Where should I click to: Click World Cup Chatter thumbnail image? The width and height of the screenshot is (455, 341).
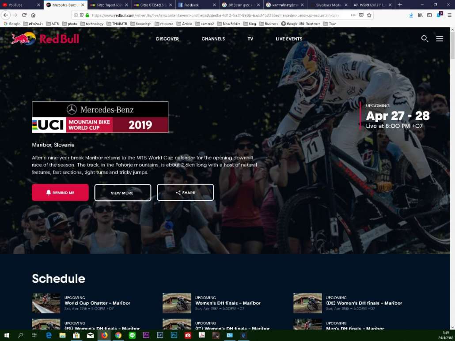[x=46, y=303]
